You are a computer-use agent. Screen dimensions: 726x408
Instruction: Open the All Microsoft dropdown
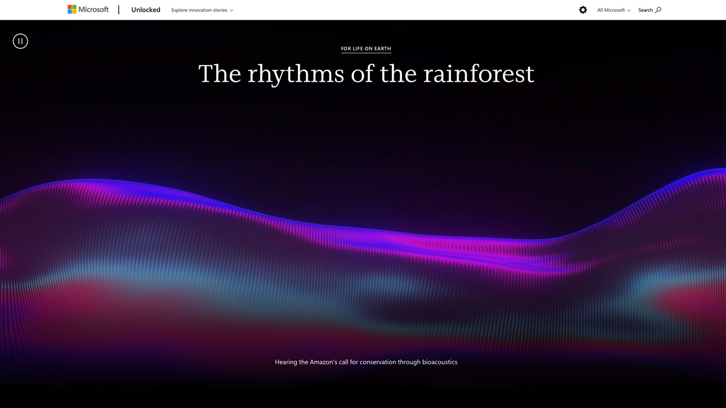point(614,10)
